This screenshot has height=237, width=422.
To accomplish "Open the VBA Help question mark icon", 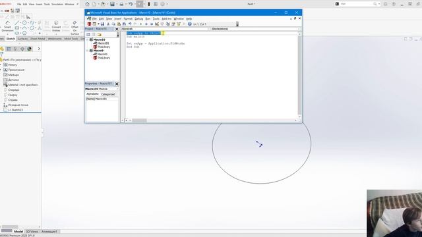I will [x=190, y=24].
